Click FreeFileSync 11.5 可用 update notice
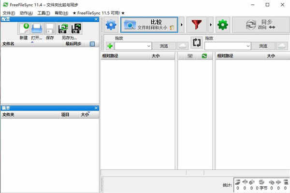290x193 pixels. coord(99,13)
